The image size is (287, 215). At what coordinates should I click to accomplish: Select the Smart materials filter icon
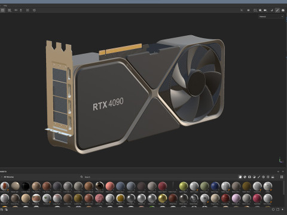point(245,177)
